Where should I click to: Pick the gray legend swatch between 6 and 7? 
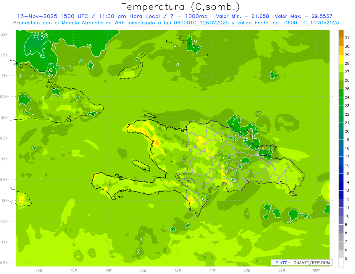[341, 246]
